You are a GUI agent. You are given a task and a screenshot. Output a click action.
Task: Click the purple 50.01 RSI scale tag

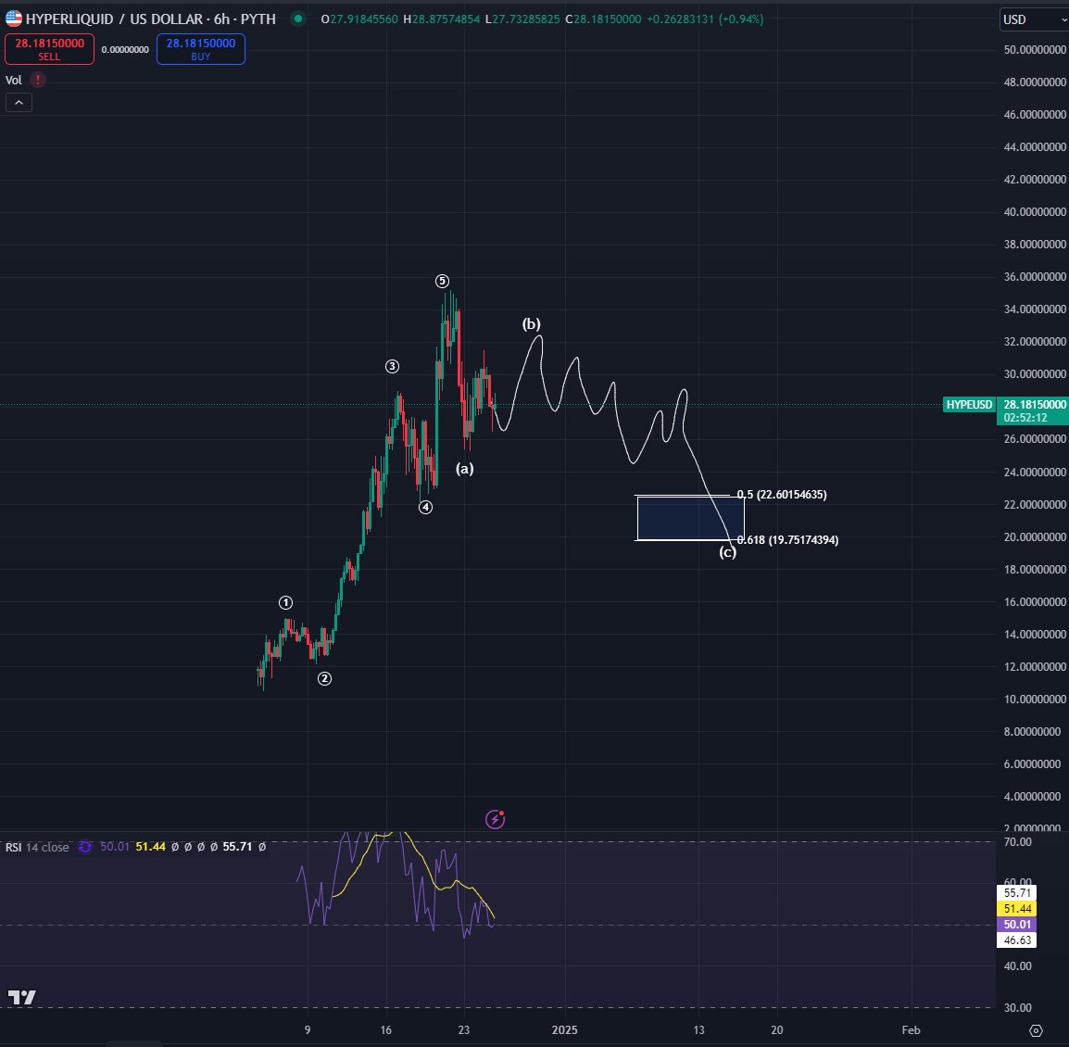click(1017, 924)
